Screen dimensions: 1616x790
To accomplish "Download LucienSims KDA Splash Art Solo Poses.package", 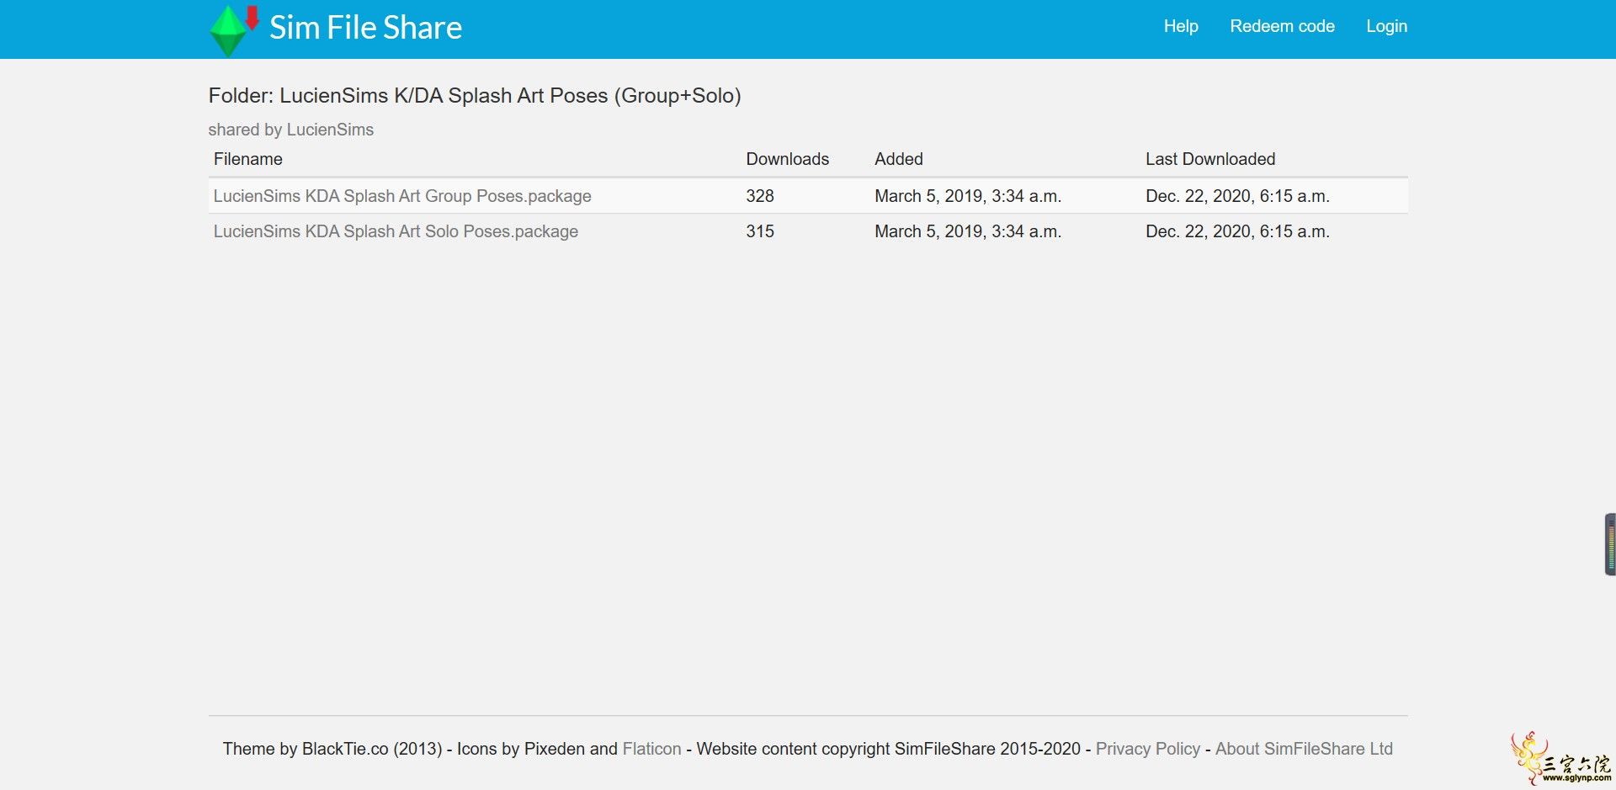I will coord(396,231).
